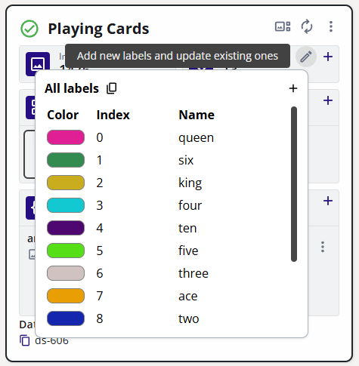Select the cyan four color swatch
The height and width of the screenshot is (366, 359).
click(x=66, y=205)
